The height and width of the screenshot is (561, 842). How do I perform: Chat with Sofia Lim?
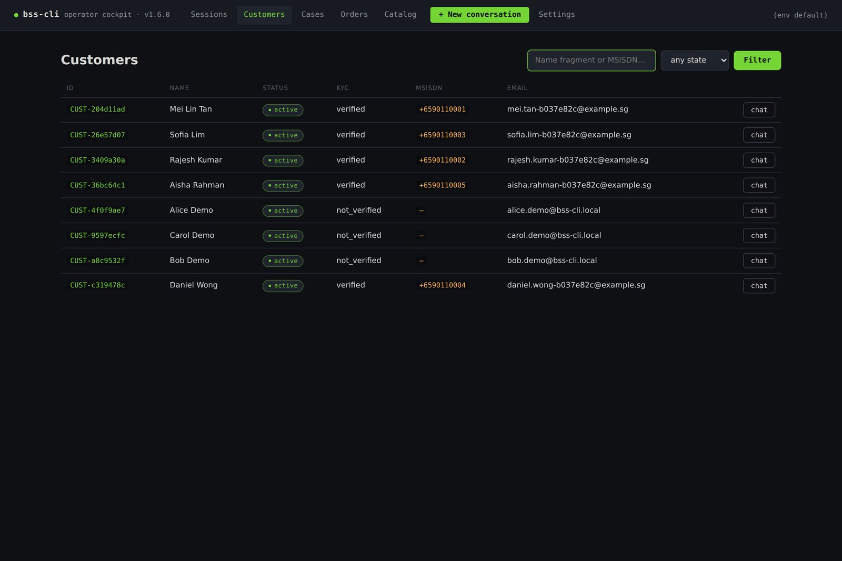tap(759, 135)
